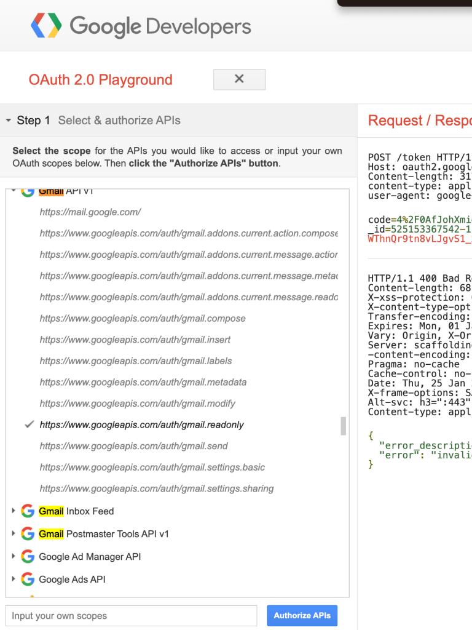Click the Step 1 Select & authorize APIs header
This screenshot has height=630, width=472.
pos(179,120)
